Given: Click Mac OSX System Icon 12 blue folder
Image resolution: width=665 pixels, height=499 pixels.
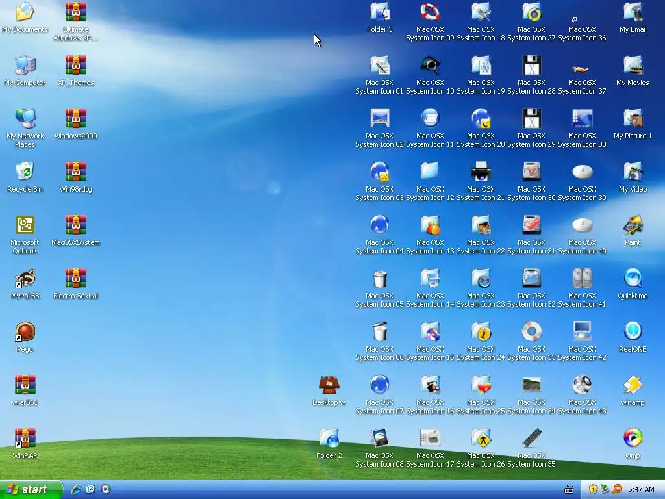Looking at the screenshot, I should click(x=430, y=172).
